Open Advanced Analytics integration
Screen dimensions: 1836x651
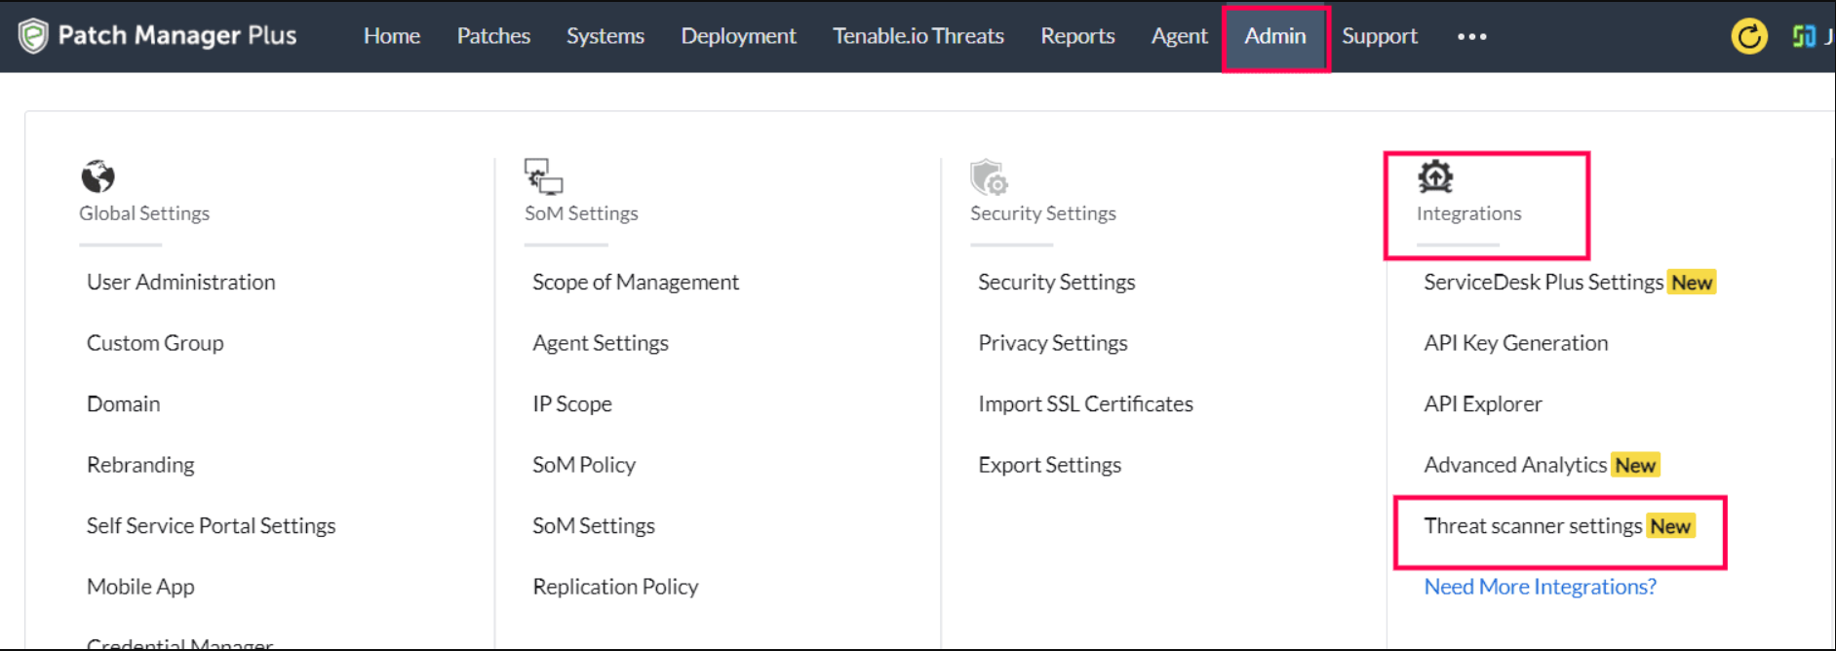(x=1514, y=465)
